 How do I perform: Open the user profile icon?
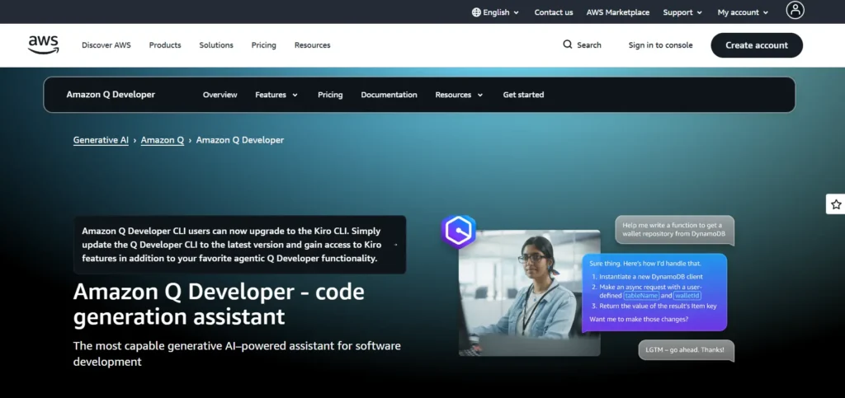795,10
